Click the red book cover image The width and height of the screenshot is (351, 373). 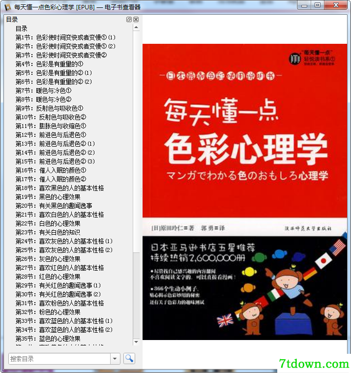(245, 192)
